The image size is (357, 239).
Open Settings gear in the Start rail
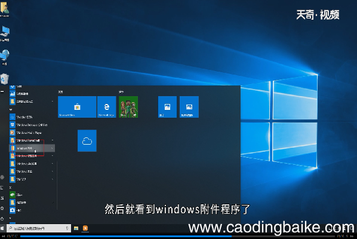(x=2, y=209)
